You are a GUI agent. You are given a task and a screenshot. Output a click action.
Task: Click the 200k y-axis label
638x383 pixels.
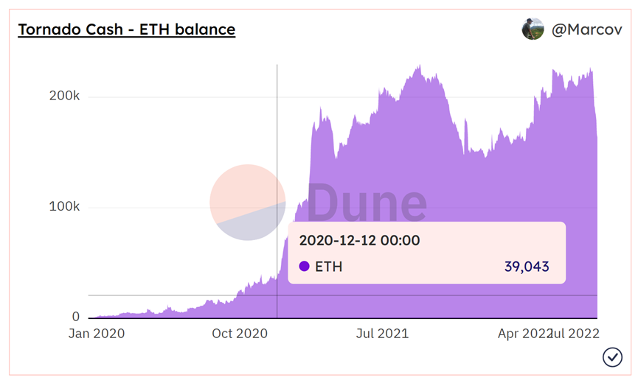(64, 96)
